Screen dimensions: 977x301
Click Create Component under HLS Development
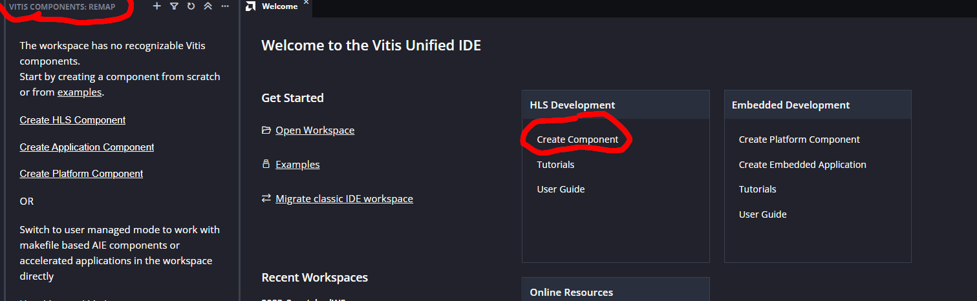[x=577, y=140]
